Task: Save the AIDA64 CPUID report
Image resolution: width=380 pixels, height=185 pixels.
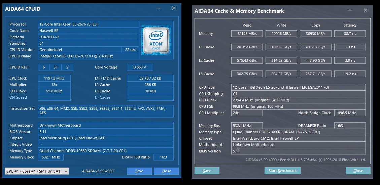Action: [x=139, y=171]
